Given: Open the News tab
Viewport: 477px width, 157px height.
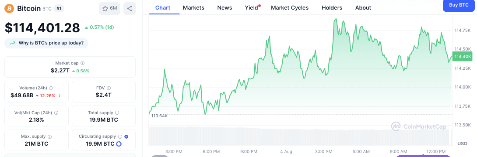Looking at the screenshot, I should click(224, 8).
